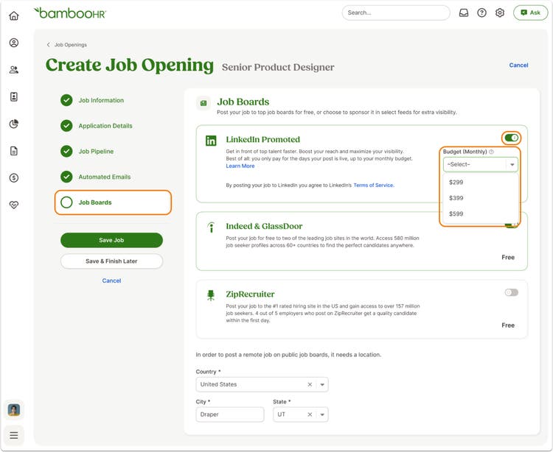This screenshot has height=452, width=553.
Task: Open the inbox tray icon
Action: click(464, 13)
